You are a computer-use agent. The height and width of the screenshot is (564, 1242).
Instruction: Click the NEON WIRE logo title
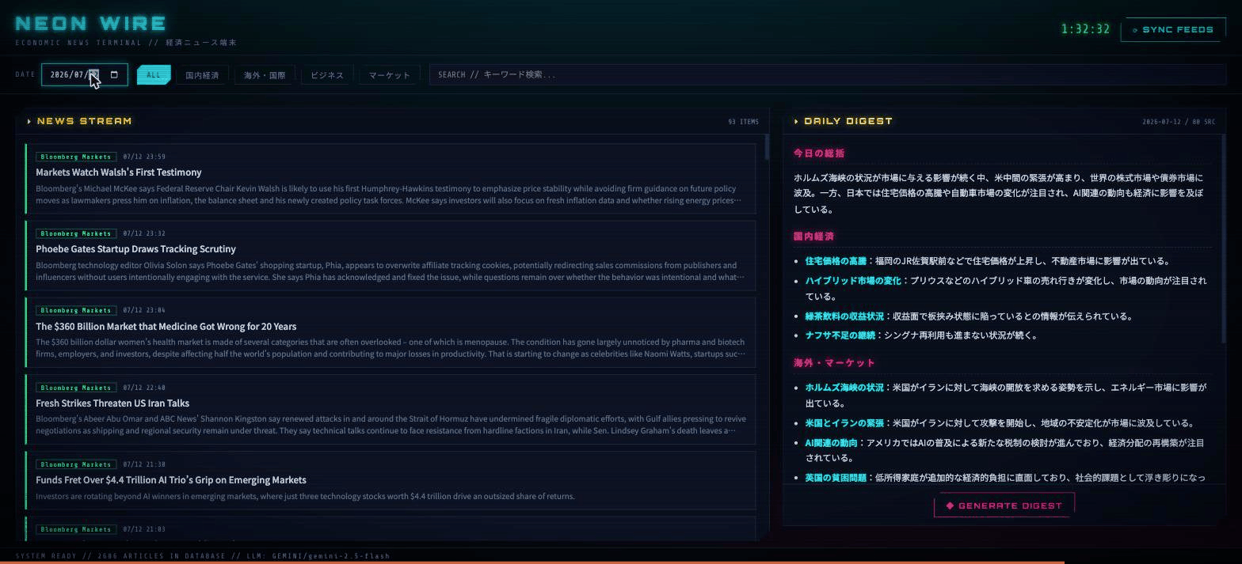coord(91,24)
